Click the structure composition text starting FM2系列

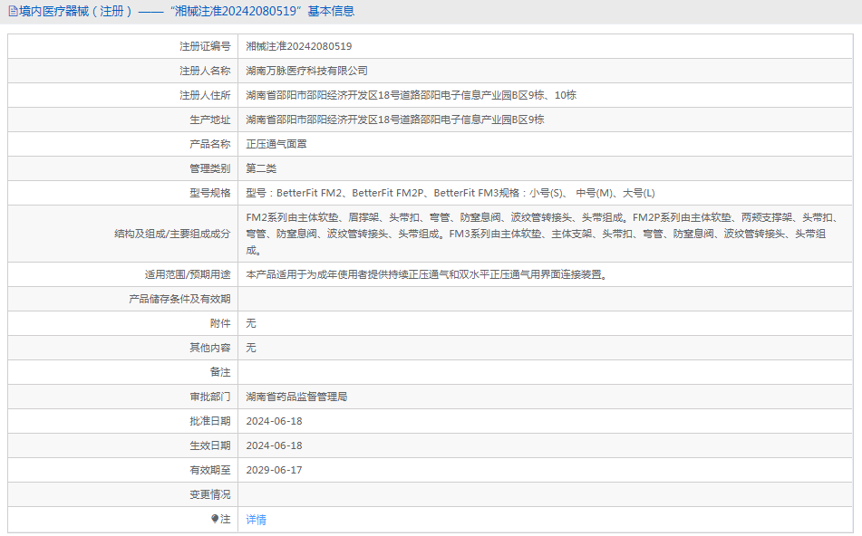541,234
